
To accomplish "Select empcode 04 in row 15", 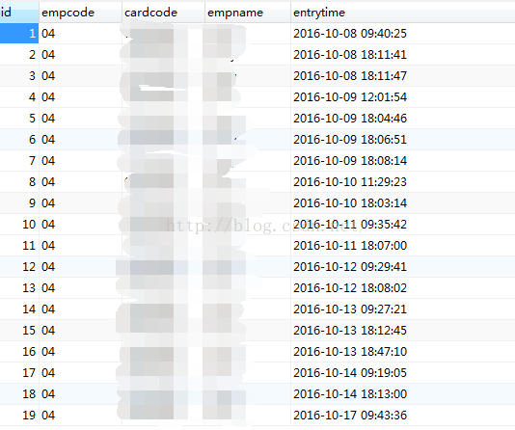I will click(48, 331).
